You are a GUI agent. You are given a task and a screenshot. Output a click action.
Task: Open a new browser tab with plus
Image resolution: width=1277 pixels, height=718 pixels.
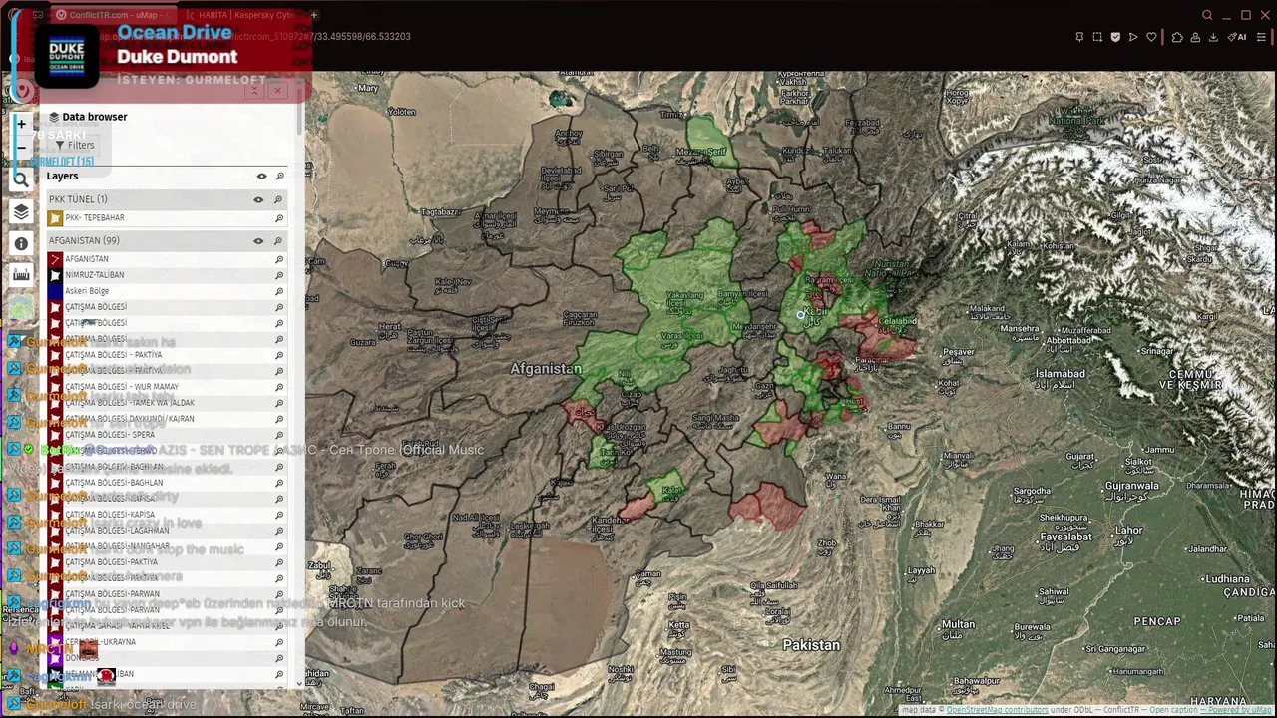(314, 15)
